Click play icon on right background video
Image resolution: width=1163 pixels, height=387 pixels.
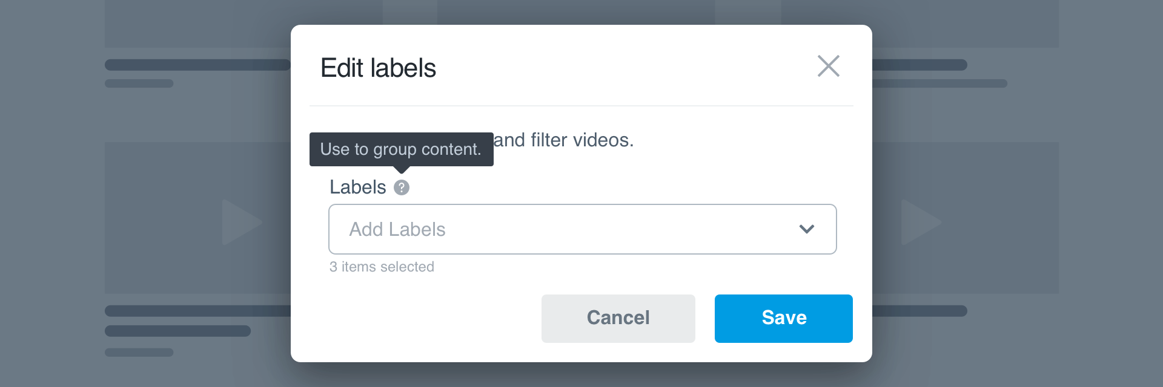point(920,222)
